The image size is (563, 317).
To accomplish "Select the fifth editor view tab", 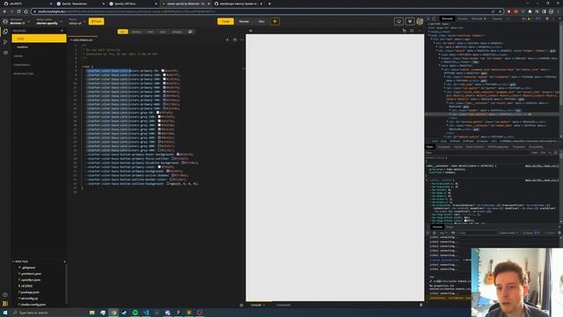I will tap(177, 32).
